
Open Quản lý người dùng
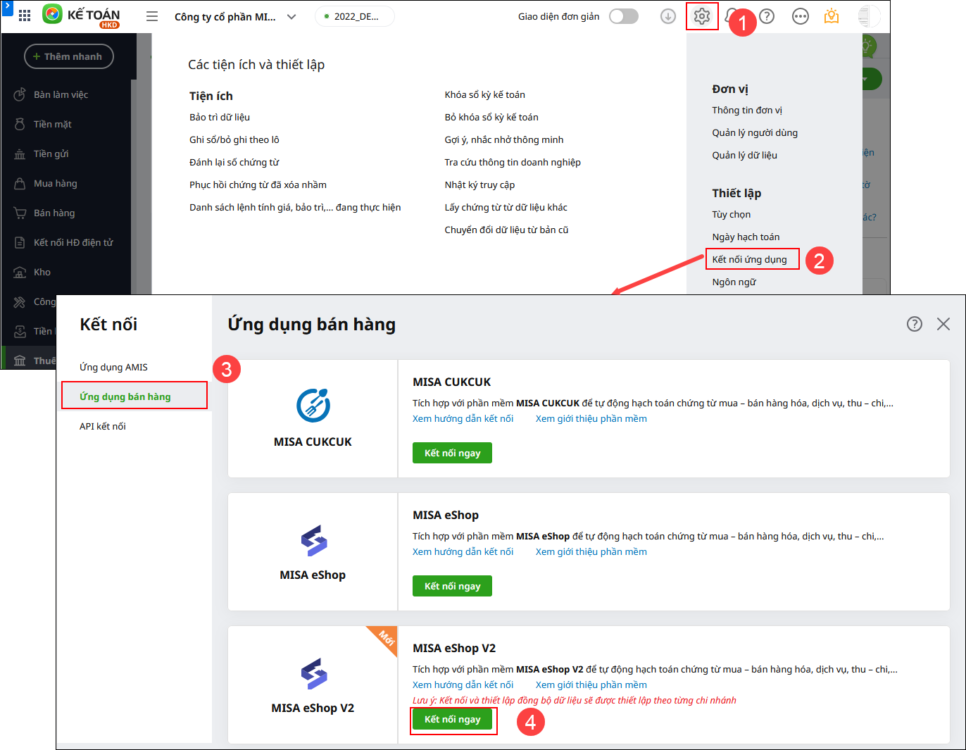click(755, 132)
